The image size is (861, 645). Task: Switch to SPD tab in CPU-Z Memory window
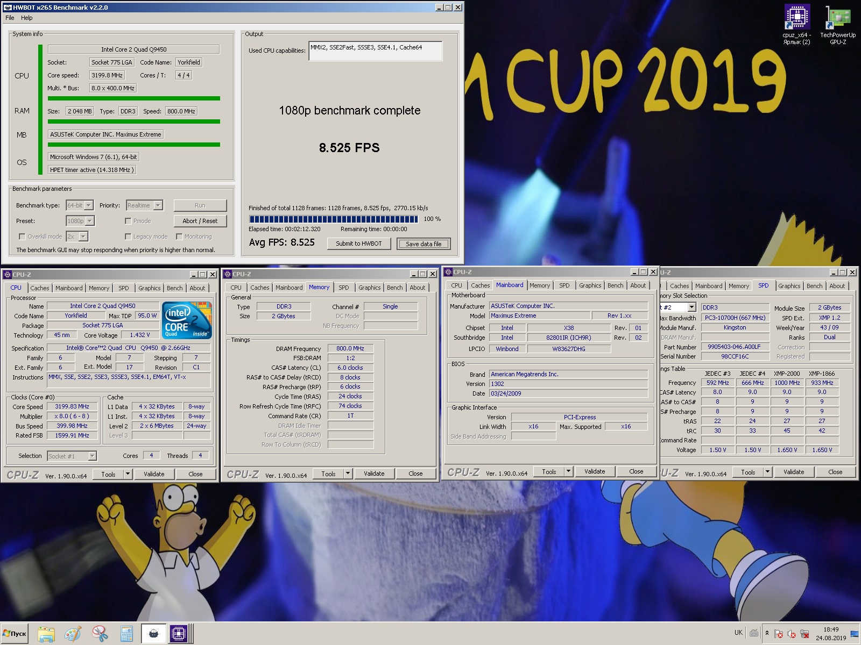344,288
